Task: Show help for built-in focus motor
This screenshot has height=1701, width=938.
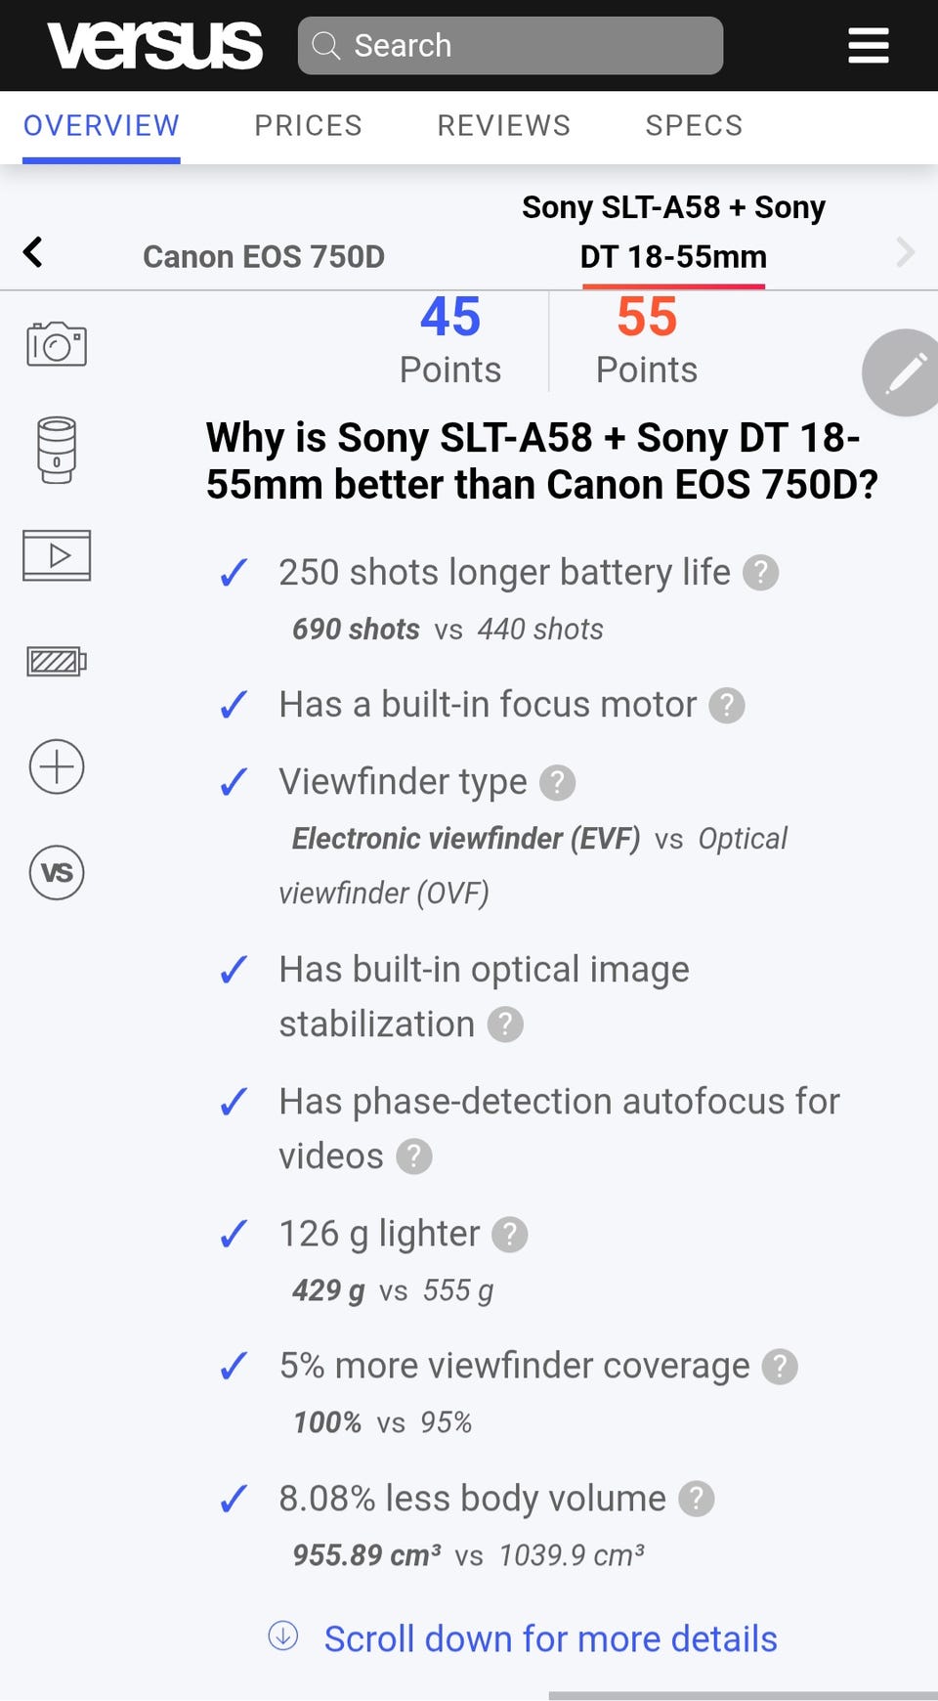Action: point(727,705)
